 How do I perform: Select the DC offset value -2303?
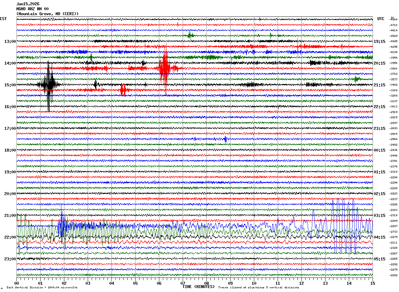pos(394,210)
